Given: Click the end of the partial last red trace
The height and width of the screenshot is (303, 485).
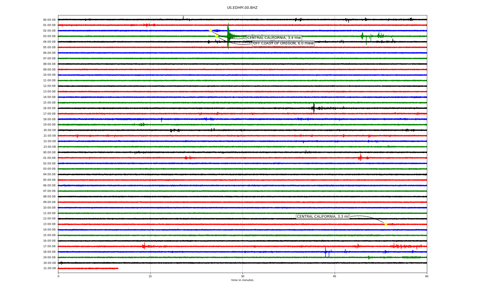Looking at the screenshot, I should 118,268.
